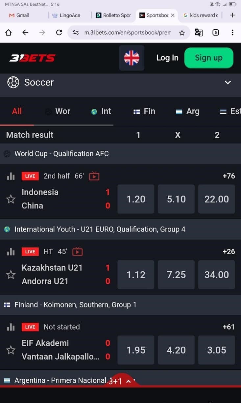The image size is (241, 403).
Task: Favorite the Kazakhstan U21 match
Action: (x=11, y=274)
